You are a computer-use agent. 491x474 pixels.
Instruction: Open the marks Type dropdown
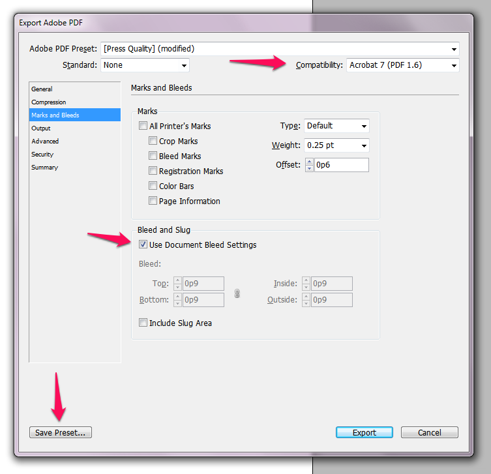click(x=336, y=126)
